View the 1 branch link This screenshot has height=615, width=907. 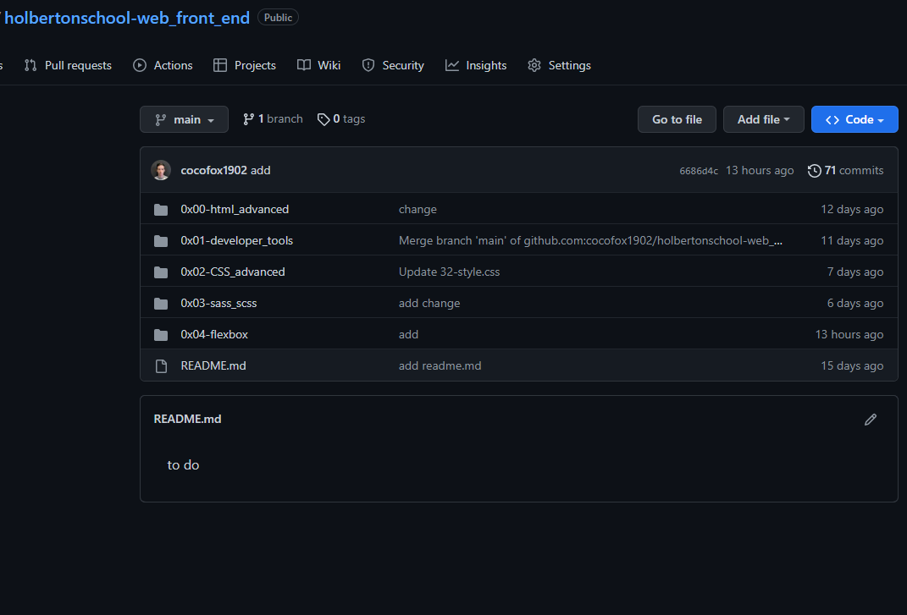(273, 118)
